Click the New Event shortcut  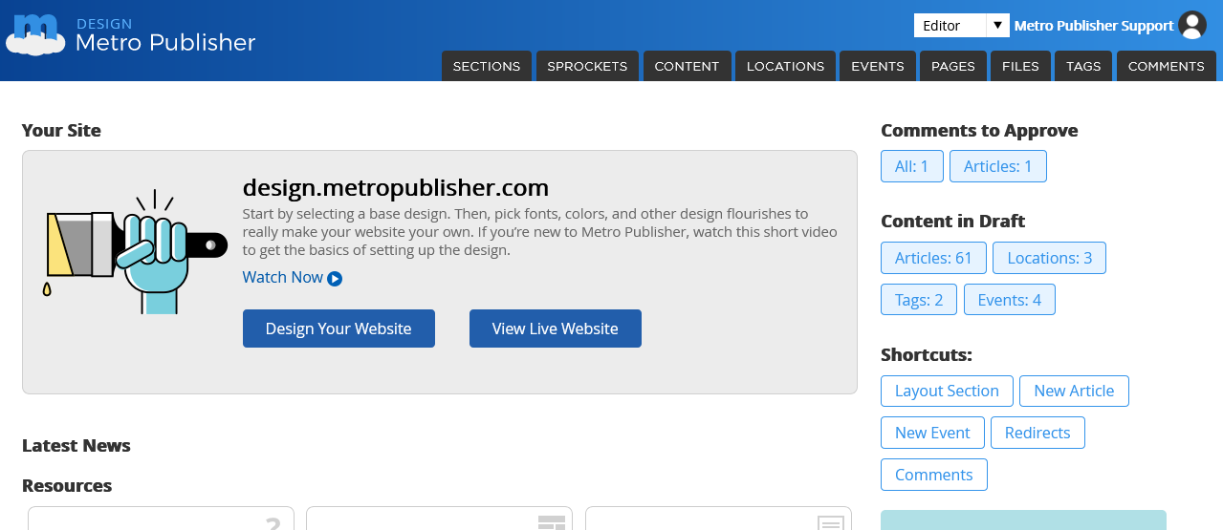point(932,433)
